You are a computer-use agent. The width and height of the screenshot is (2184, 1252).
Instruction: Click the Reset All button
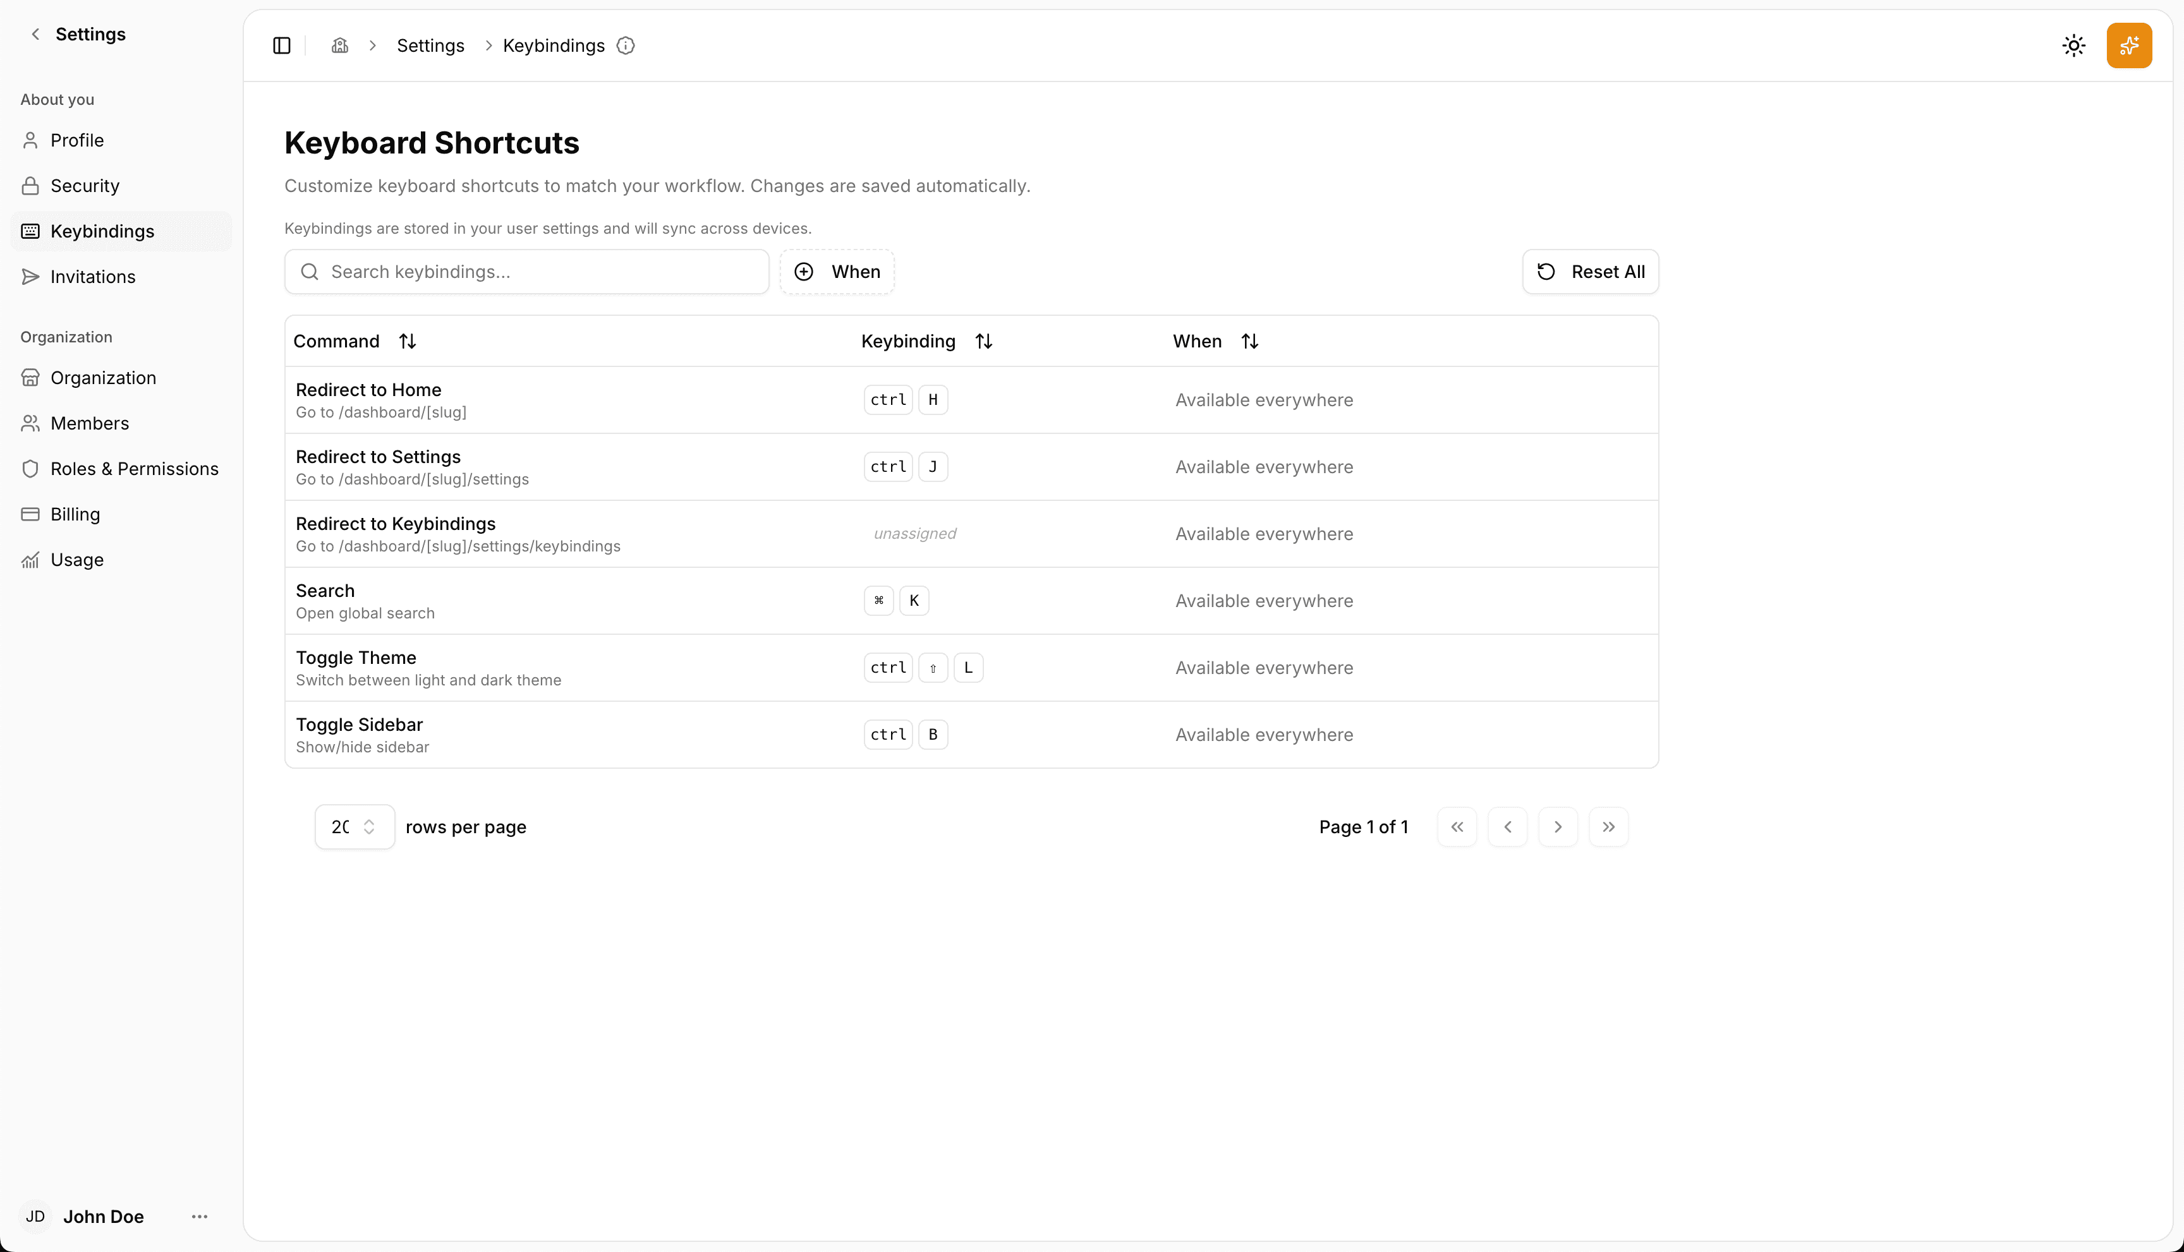[1589, 272]
